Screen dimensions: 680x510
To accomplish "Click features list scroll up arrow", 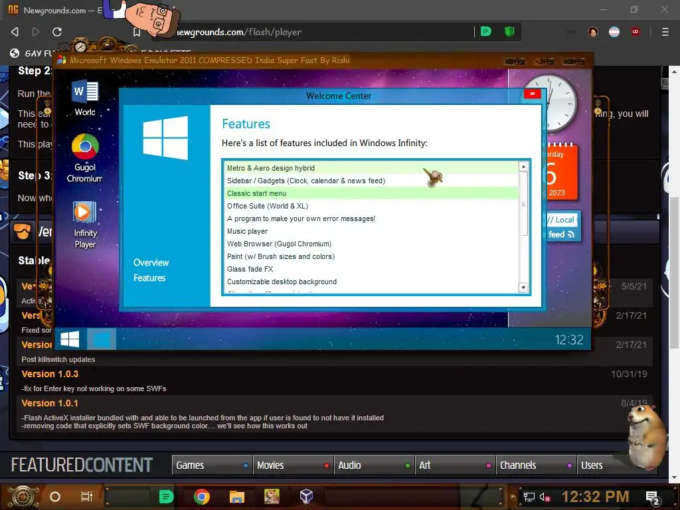I will 523,167.
